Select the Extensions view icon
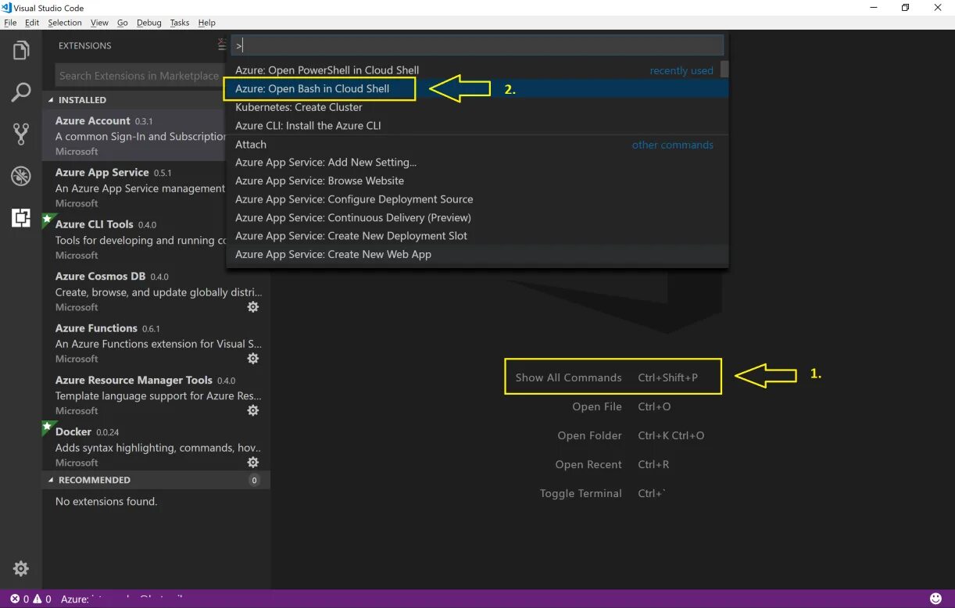This screenshot has height=608, width=955. coord(21,217)
